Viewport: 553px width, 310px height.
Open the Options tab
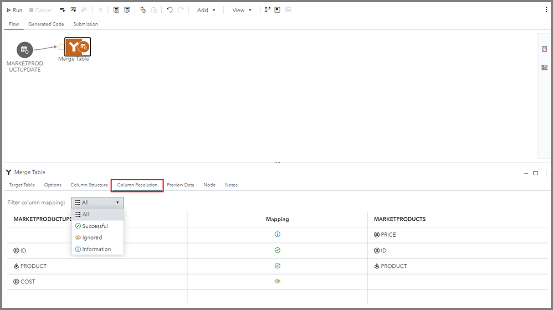click(53, 185)
